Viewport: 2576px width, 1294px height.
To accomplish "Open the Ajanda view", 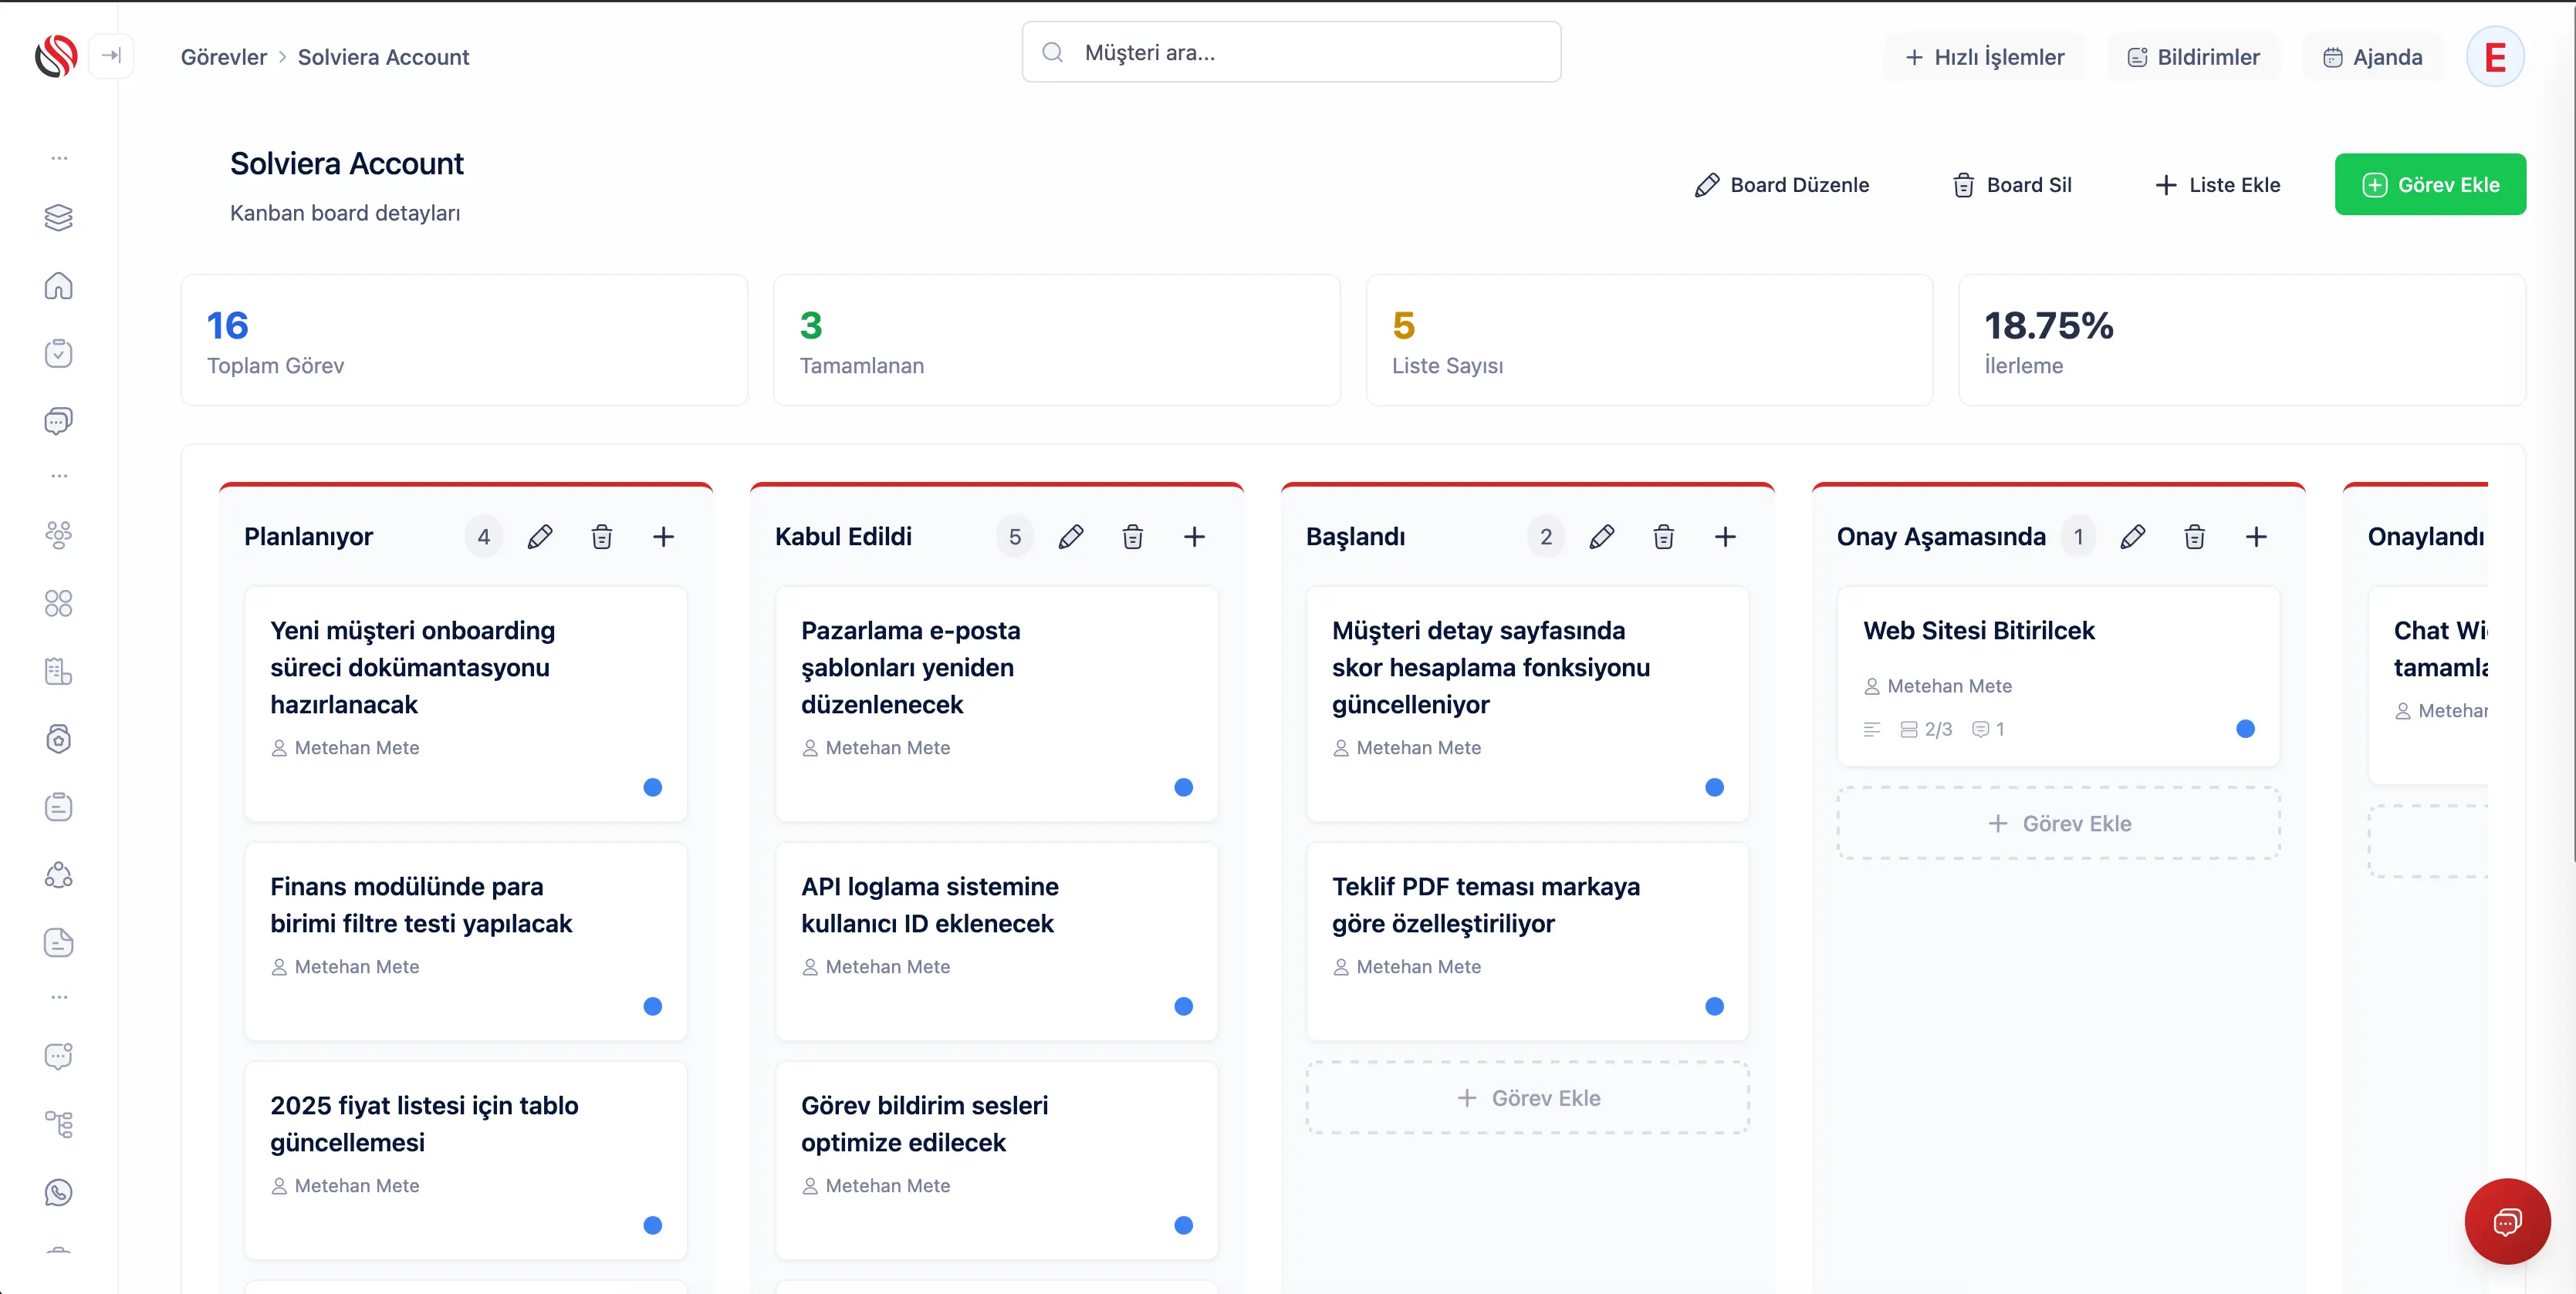I will pos(2374,56).
